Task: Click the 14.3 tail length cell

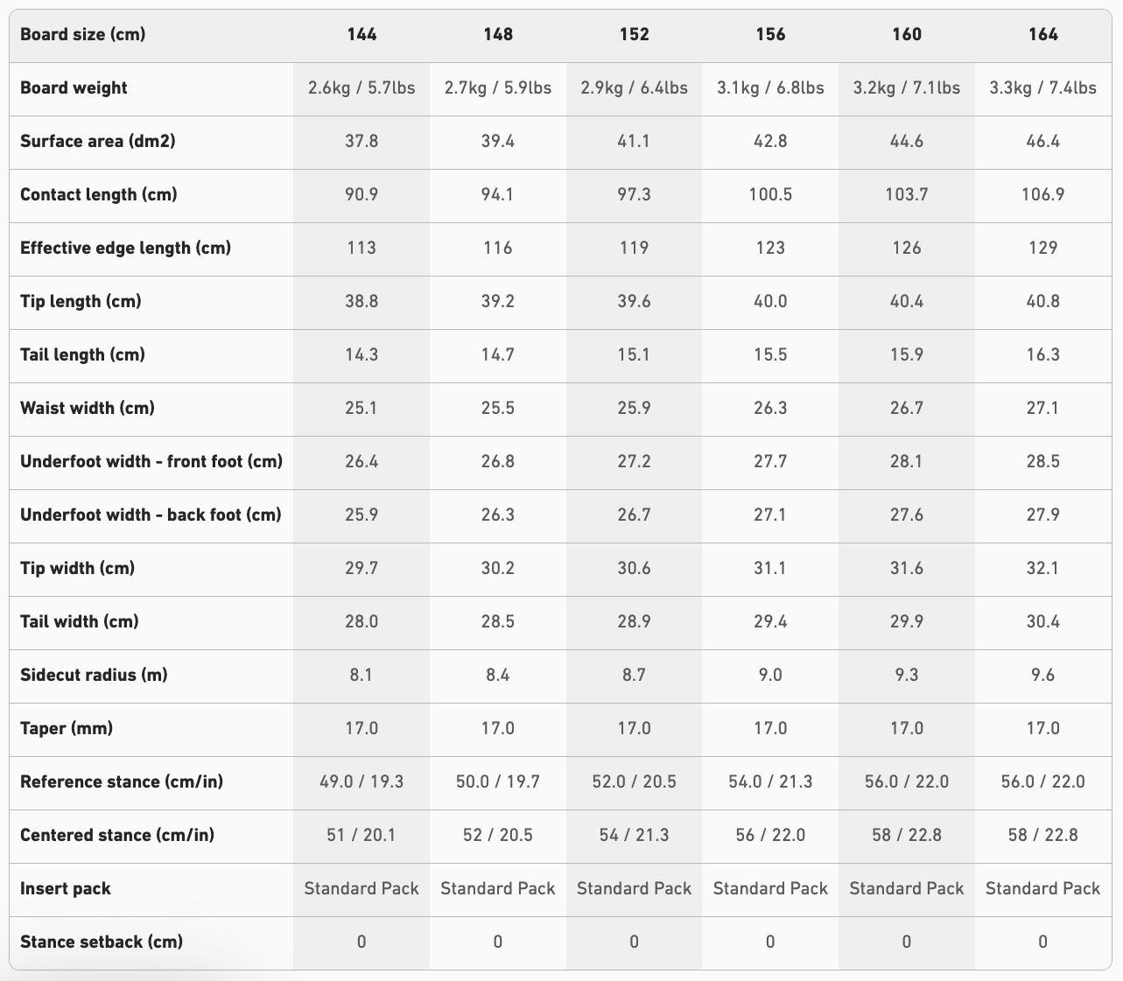Action: click(x=361, y=354)
